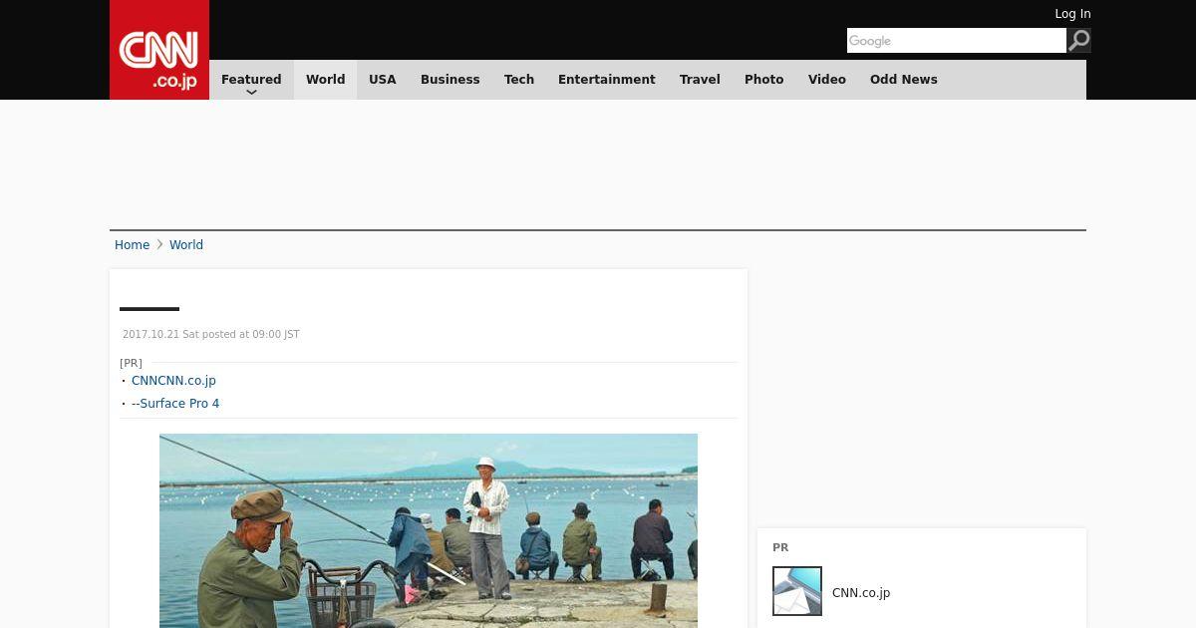
Task: Open the --Surface Pro 4 link
Action: click(175, 404)
